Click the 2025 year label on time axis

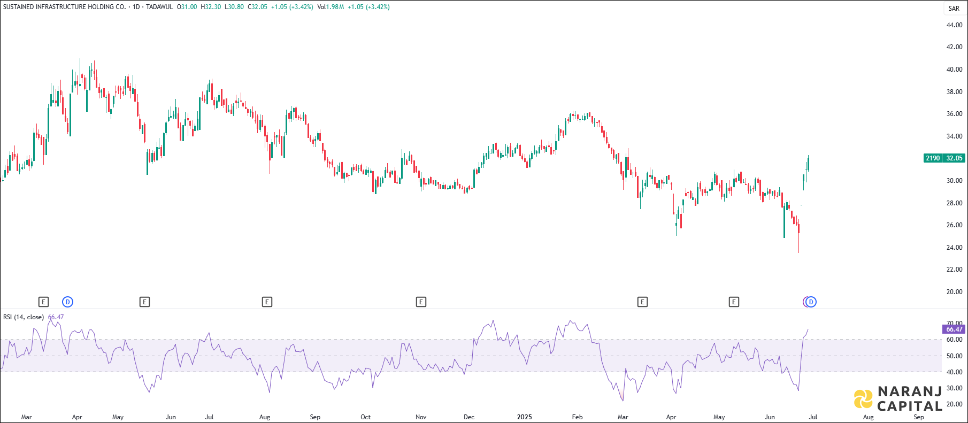click(525, 417)
